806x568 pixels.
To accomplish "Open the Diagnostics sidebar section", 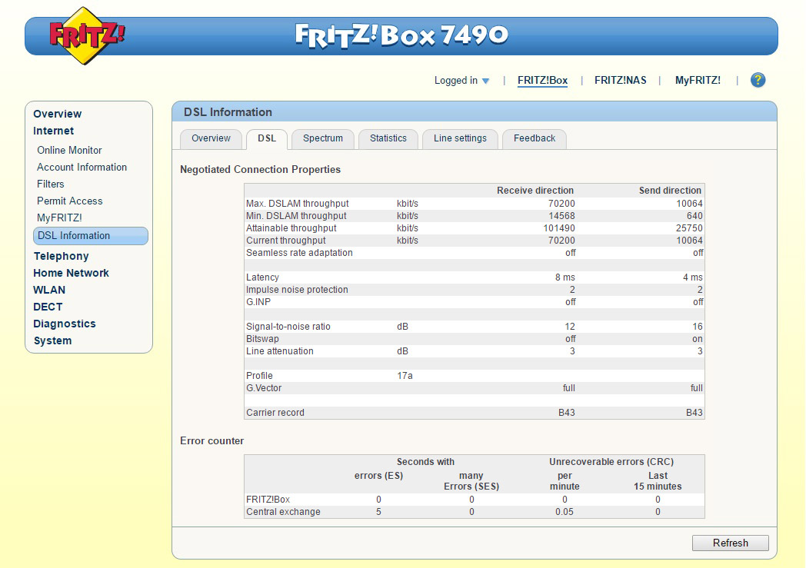I will 65,324.
